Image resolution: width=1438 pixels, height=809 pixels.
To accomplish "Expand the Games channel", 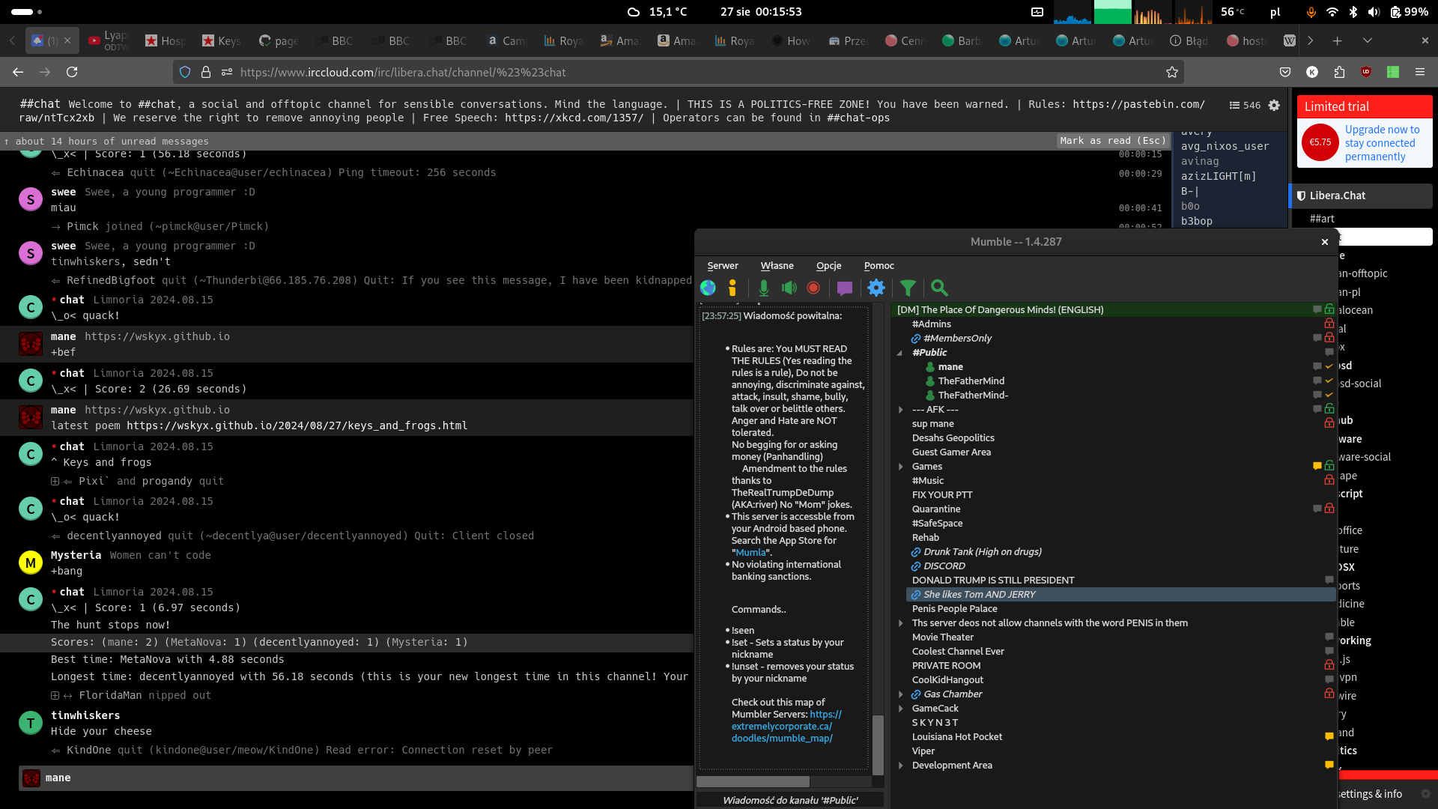I will [x=901, y=467].
